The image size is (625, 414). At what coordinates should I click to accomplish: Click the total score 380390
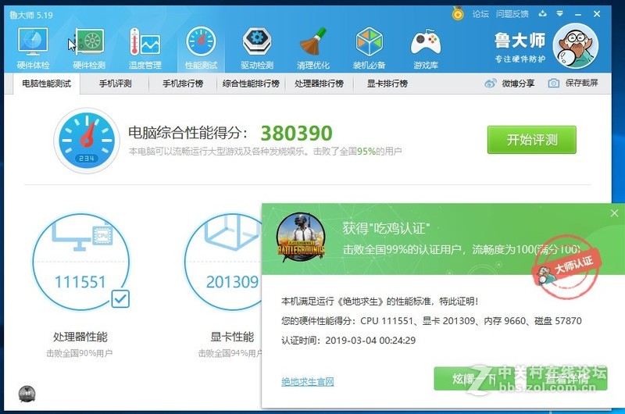(x=296, y=133)
